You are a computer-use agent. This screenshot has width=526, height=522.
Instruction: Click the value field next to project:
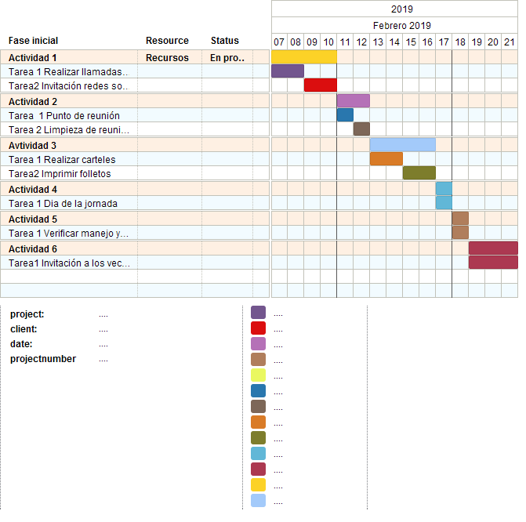point(103,314)
